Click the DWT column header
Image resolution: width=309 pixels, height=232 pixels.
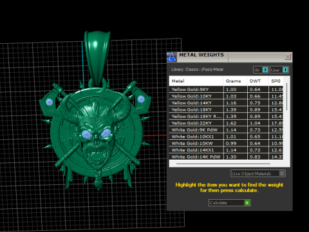(257, 81)
